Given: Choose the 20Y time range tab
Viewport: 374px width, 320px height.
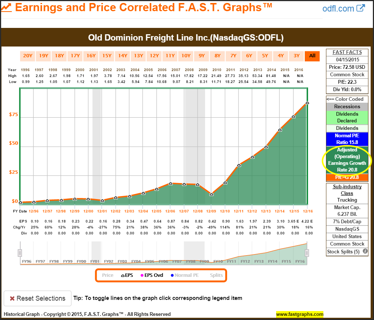Looking at the screenshot, I should pyautogui.click(x=28, y=56).
